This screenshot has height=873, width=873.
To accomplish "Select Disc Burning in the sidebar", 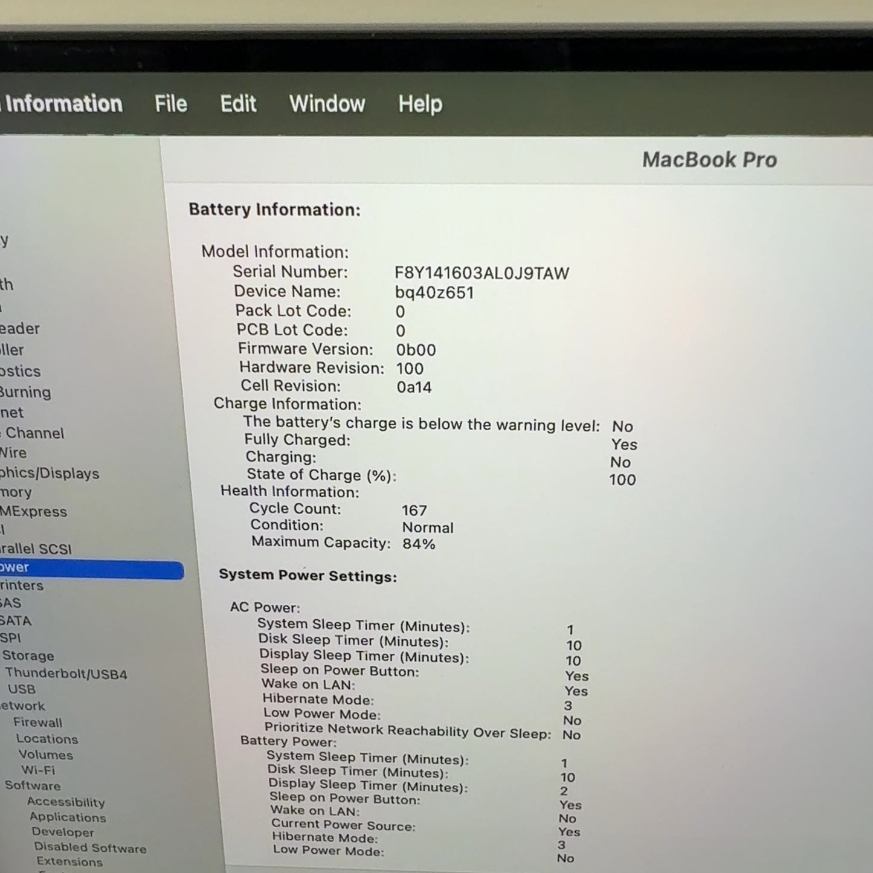I will (25, 392).
